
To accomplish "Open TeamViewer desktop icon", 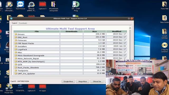I will 21,5.
